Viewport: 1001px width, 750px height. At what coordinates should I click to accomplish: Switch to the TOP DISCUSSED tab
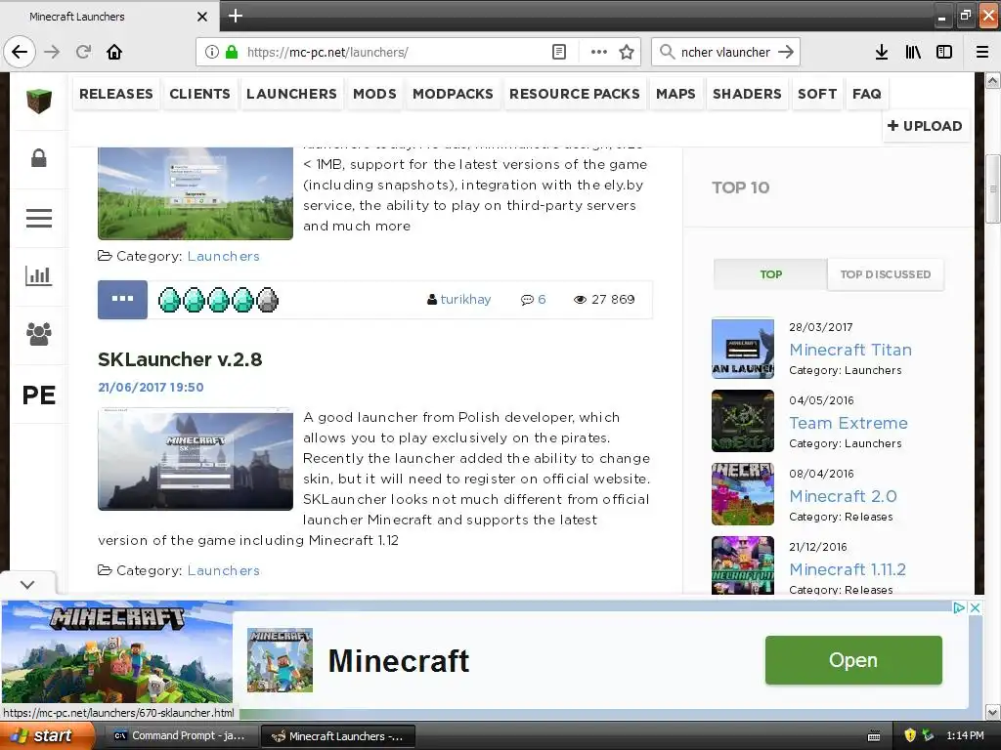pyautogui.click(x=886, y=274)
